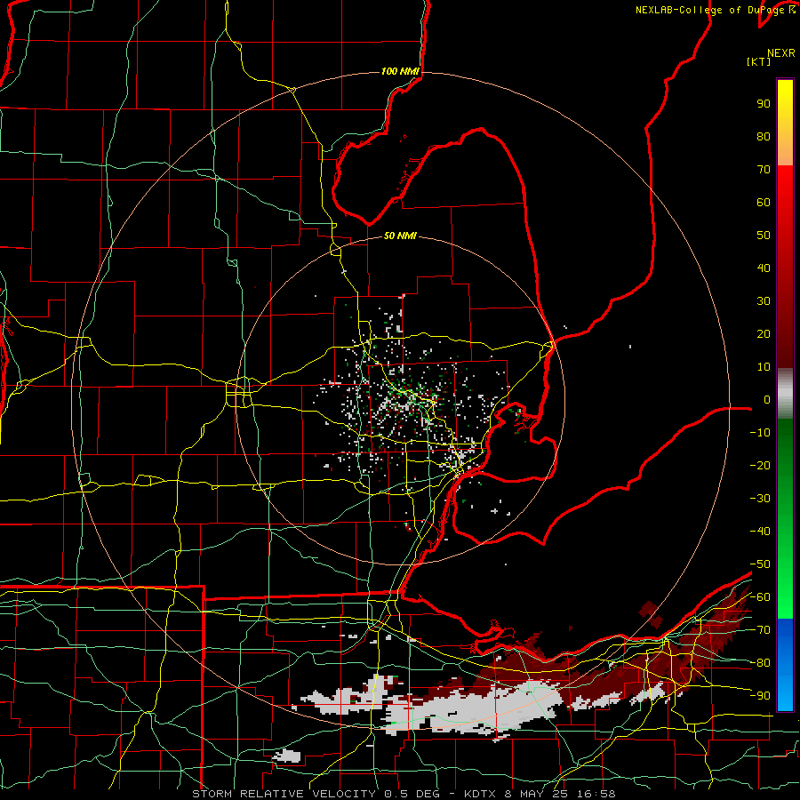Select the "80" value on velocity scale
This screenshot has height=800, width=800.
(764, 137)
